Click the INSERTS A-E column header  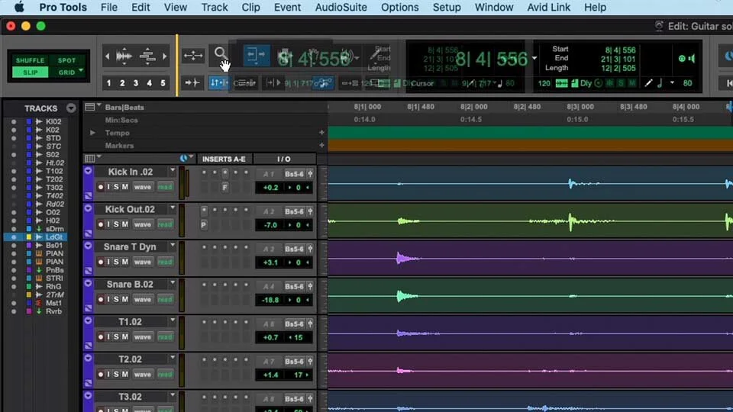tap(224, 159)
